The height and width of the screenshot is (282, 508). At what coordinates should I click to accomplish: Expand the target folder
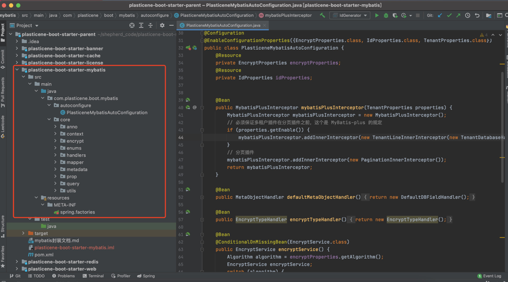(x=23, y=233)
